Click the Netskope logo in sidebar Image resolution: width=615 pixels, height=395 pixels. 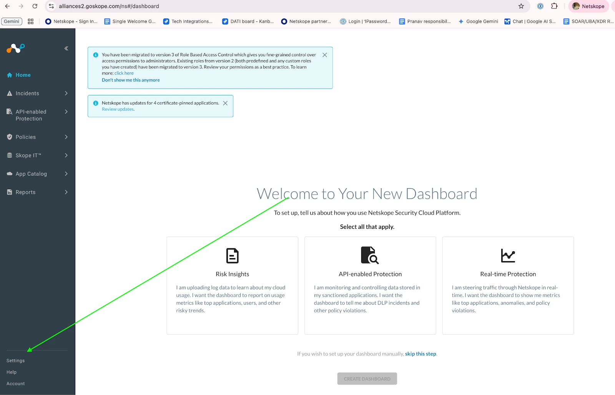click(x=15, y=48)
